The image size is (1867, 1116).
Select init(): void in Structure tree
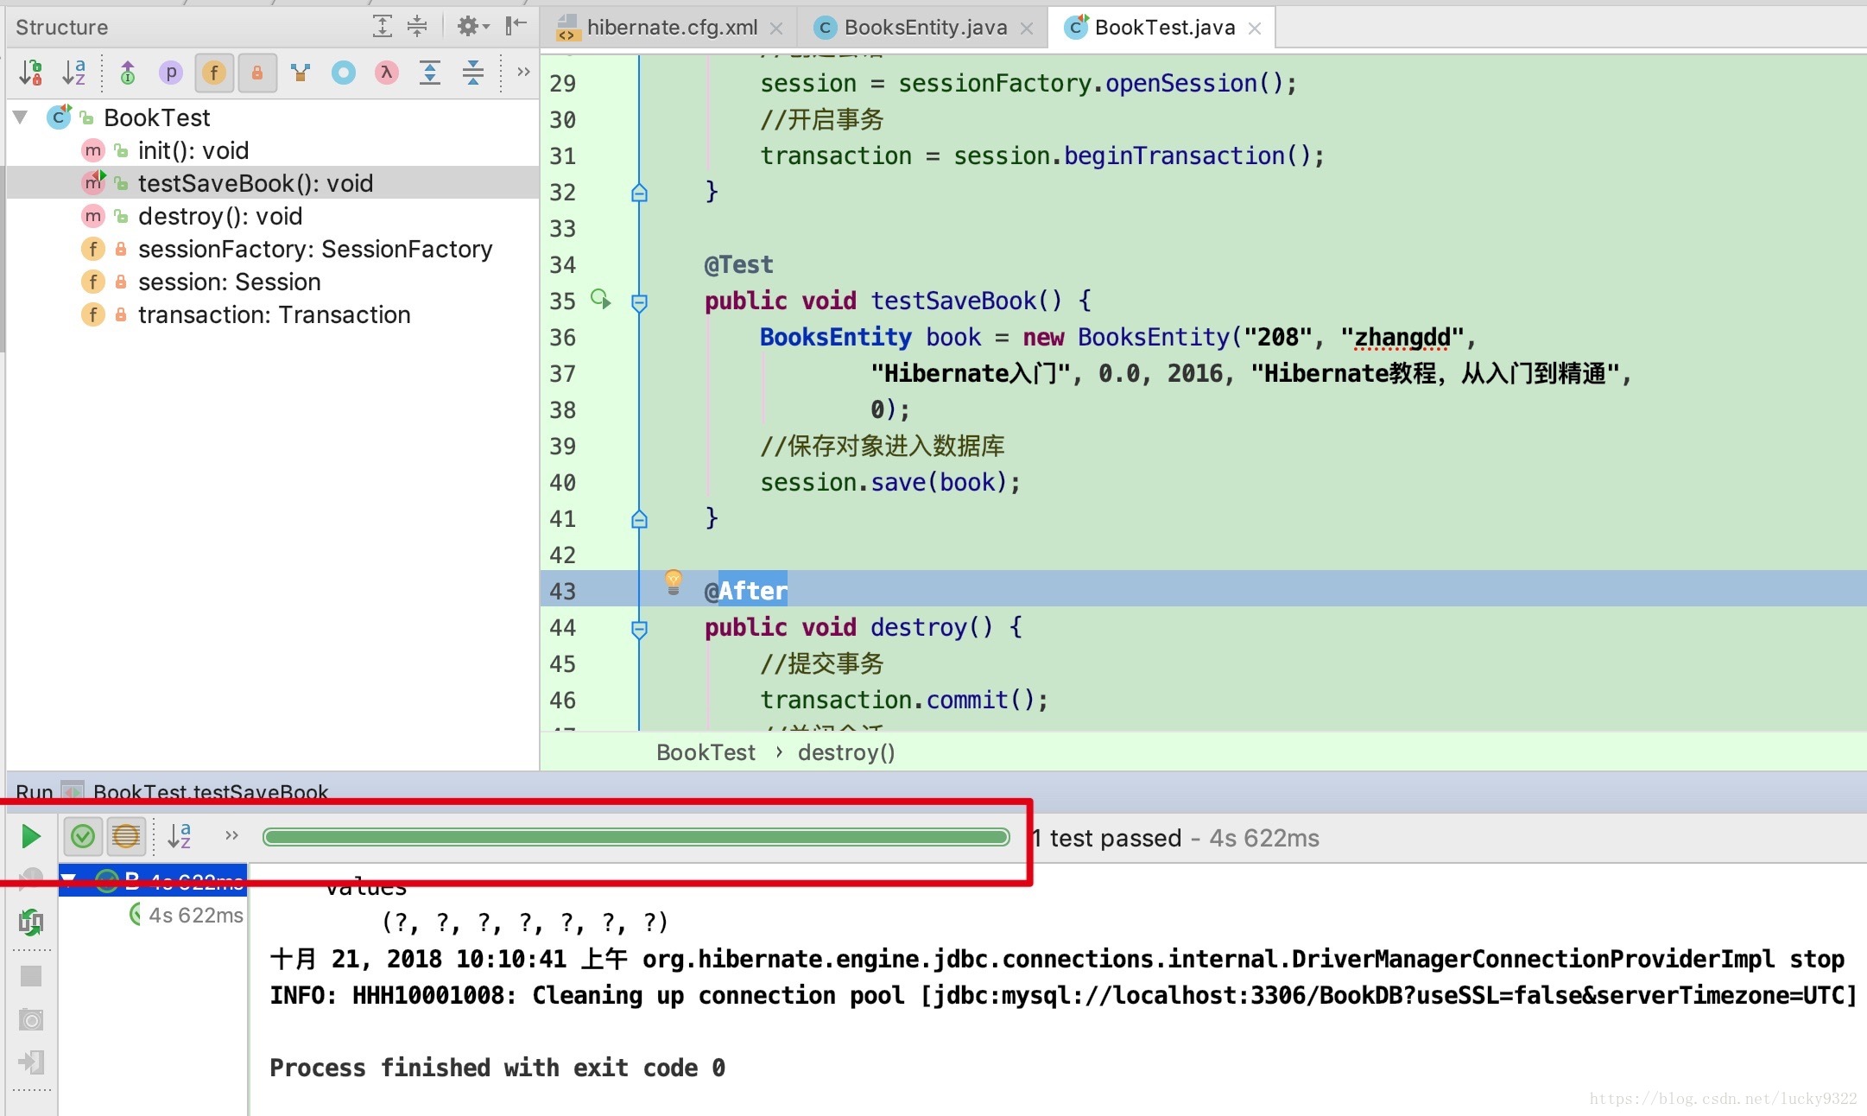point(193,150)
